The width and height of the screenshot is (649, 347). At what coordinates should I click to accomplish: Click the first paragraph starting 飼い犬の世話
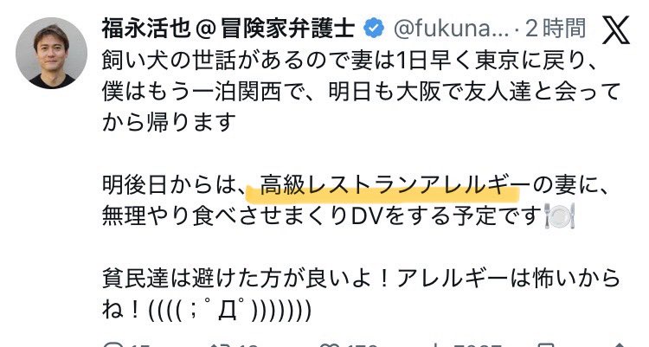click(x=361, y=92)
